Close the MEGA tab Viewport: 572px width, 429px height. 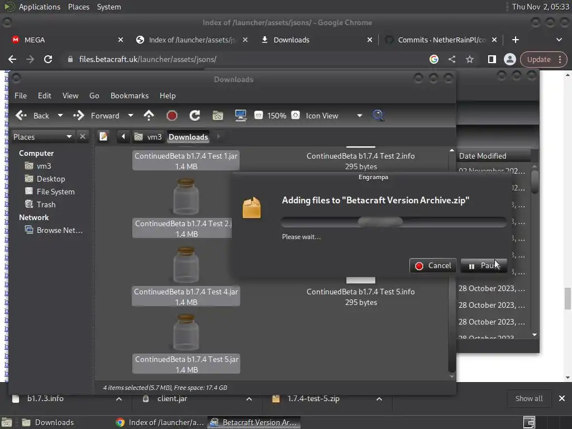[x=121, y=40]
